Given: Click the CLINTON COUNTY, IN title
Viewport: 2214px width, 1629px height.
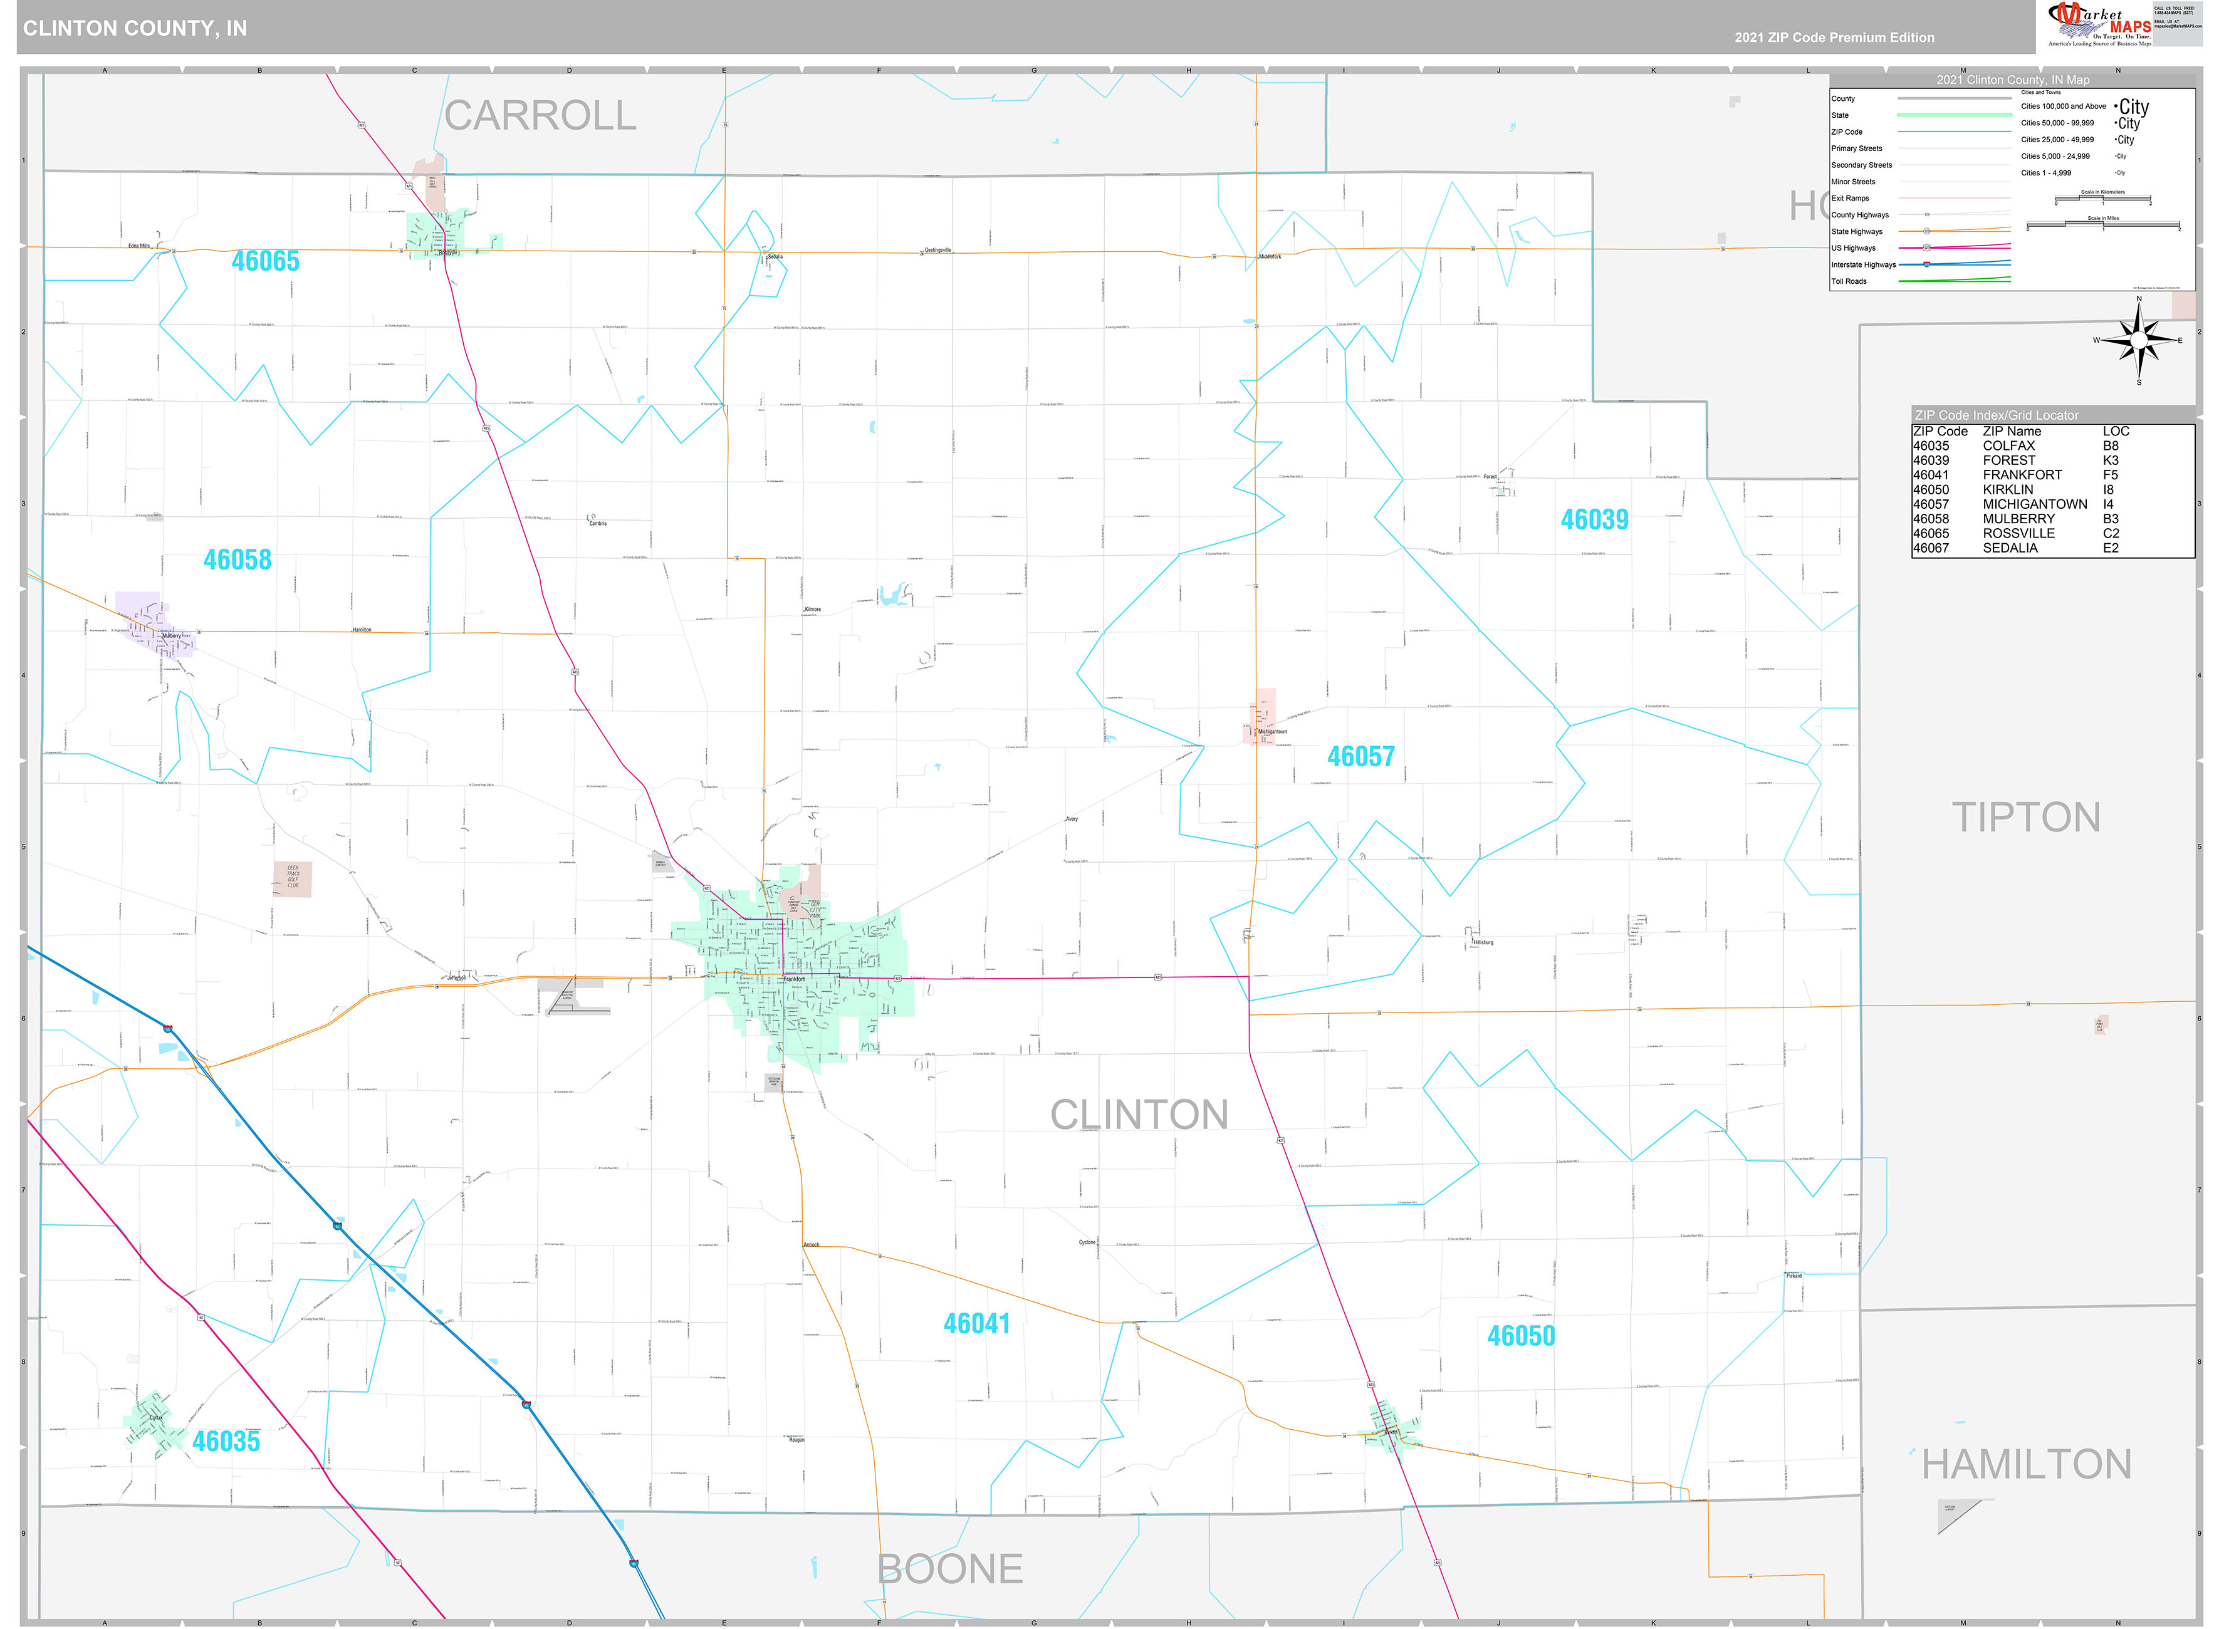Looking at the screenshot, I should click(x=135, y=29).
